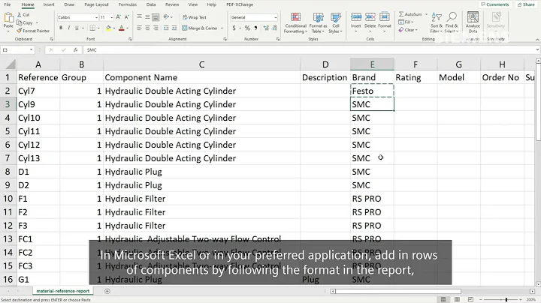Click the red Font Color swatch
Image resolution: width=541 pixels, height=303 pixels.
122,28
